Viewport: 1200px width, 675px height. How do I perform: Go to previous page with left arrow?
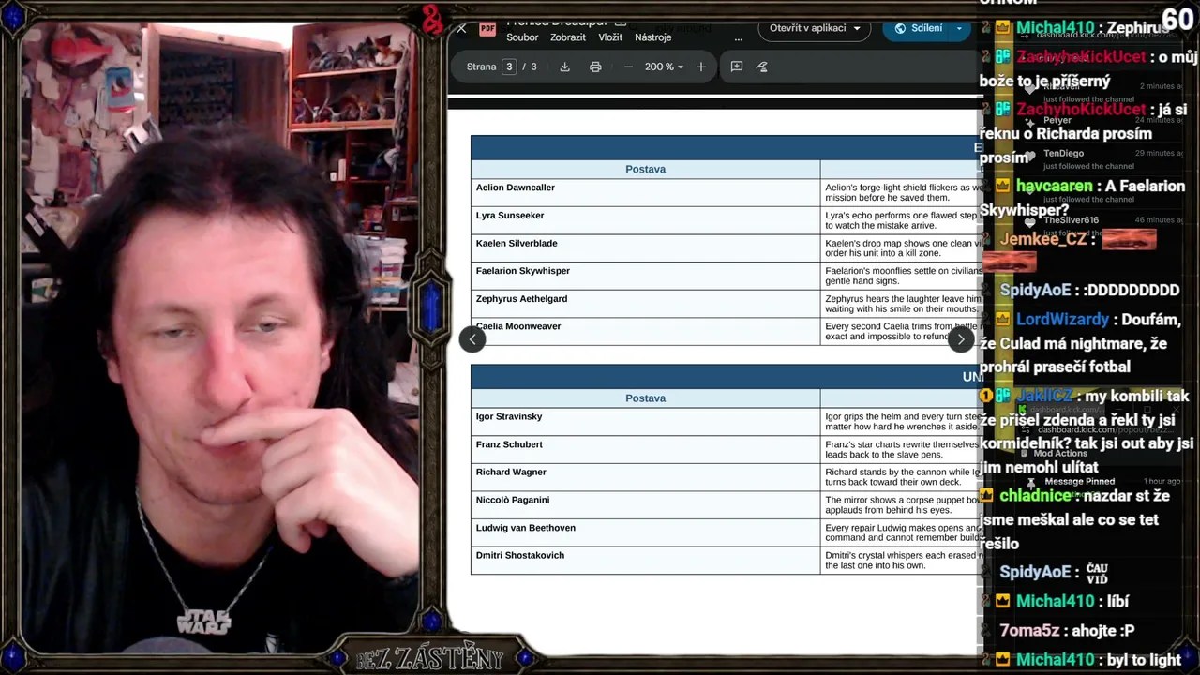point(472,339)
